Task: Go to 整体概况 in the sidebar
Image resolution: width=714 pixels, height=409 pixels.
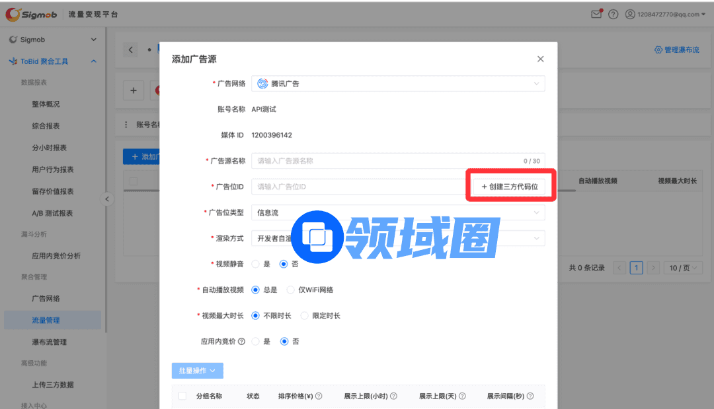Action: (x=46, y=104)
